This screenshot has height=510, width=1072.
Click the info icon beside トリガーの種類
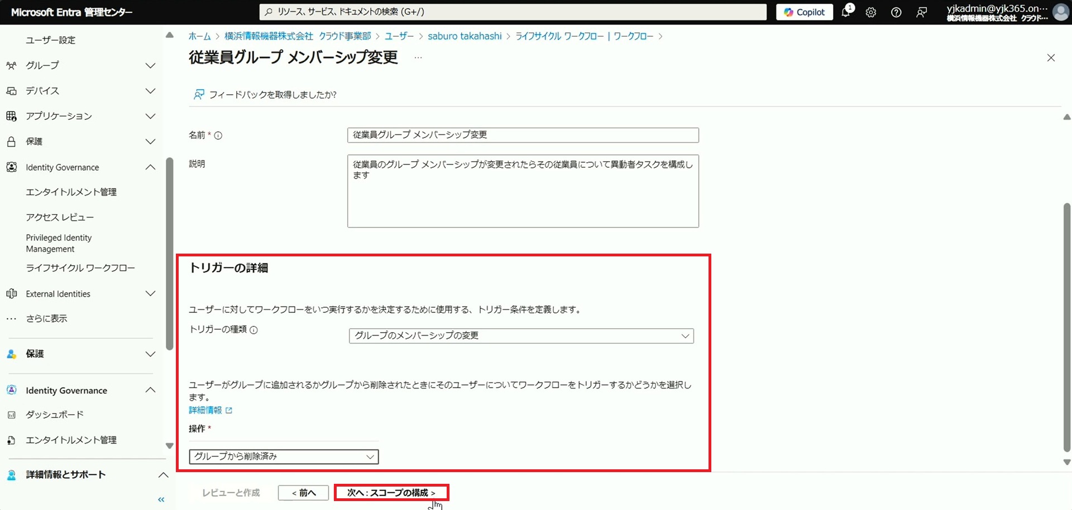click(253, 330)
